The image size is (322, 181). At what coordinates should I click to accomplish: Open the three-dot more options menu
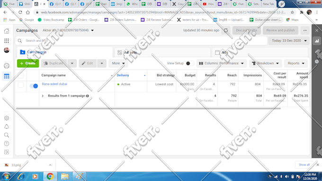[x=305, y=30]
